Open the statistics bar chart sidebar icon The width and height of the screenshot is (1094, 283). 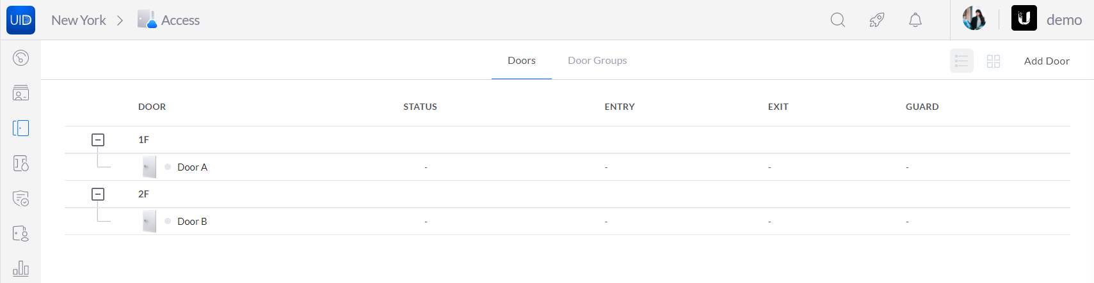coord(20,268)
